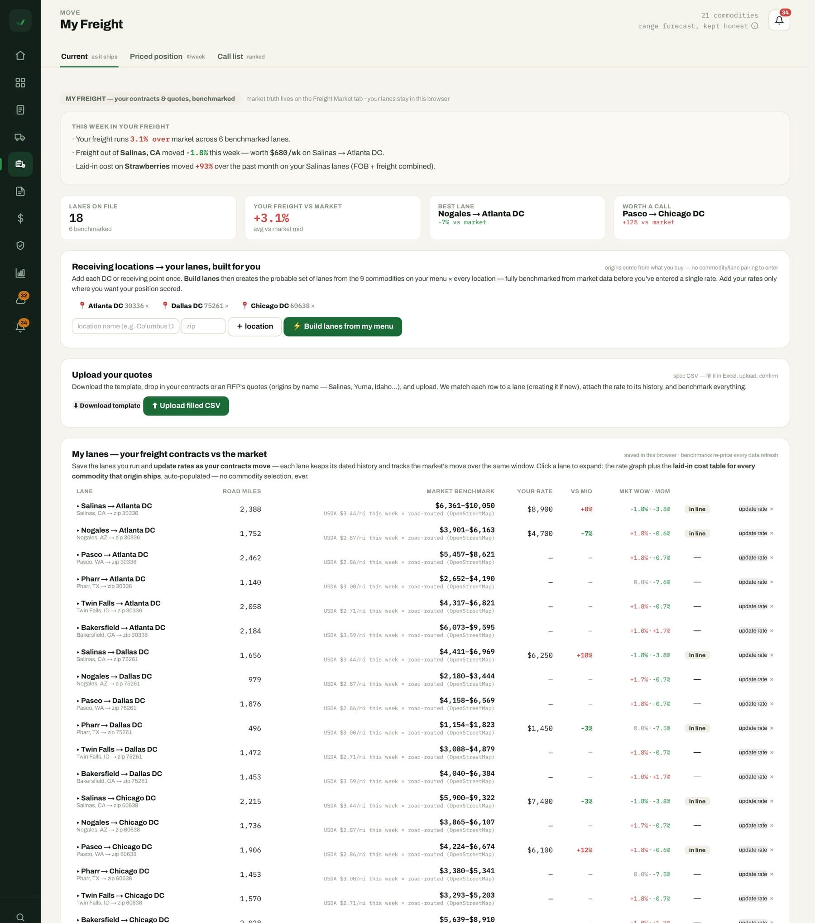This screenshot has width=815, height=923.
Task: Focus the zip input field
Action: click(x=203, y=327)
